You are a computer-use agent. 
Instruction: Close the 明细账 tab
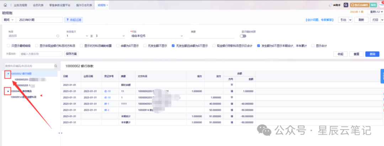click(107, 5)
